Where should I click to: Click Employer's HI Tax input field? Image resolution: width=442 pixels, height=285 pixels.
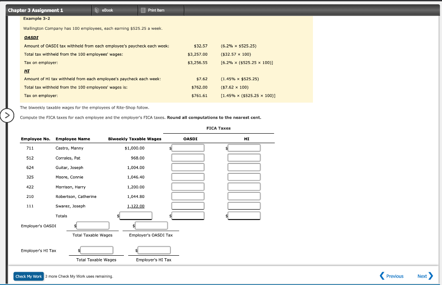[154, 250]
